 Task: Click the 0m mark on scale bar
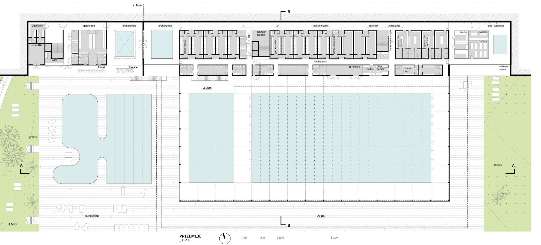[x=245, y=238]
